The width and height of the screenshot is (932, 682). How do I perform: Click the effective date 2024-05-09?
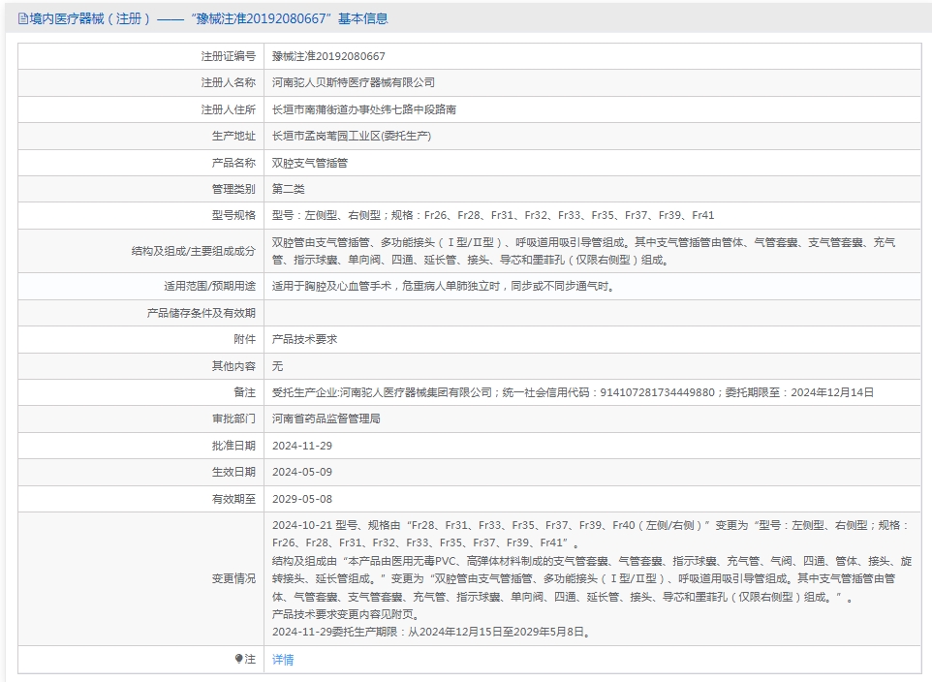(302, 472)
